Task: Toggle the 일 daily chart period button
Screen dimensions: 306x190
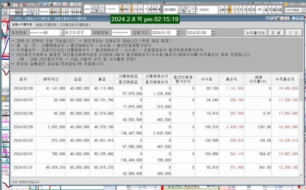Action: tap(266, 10)
